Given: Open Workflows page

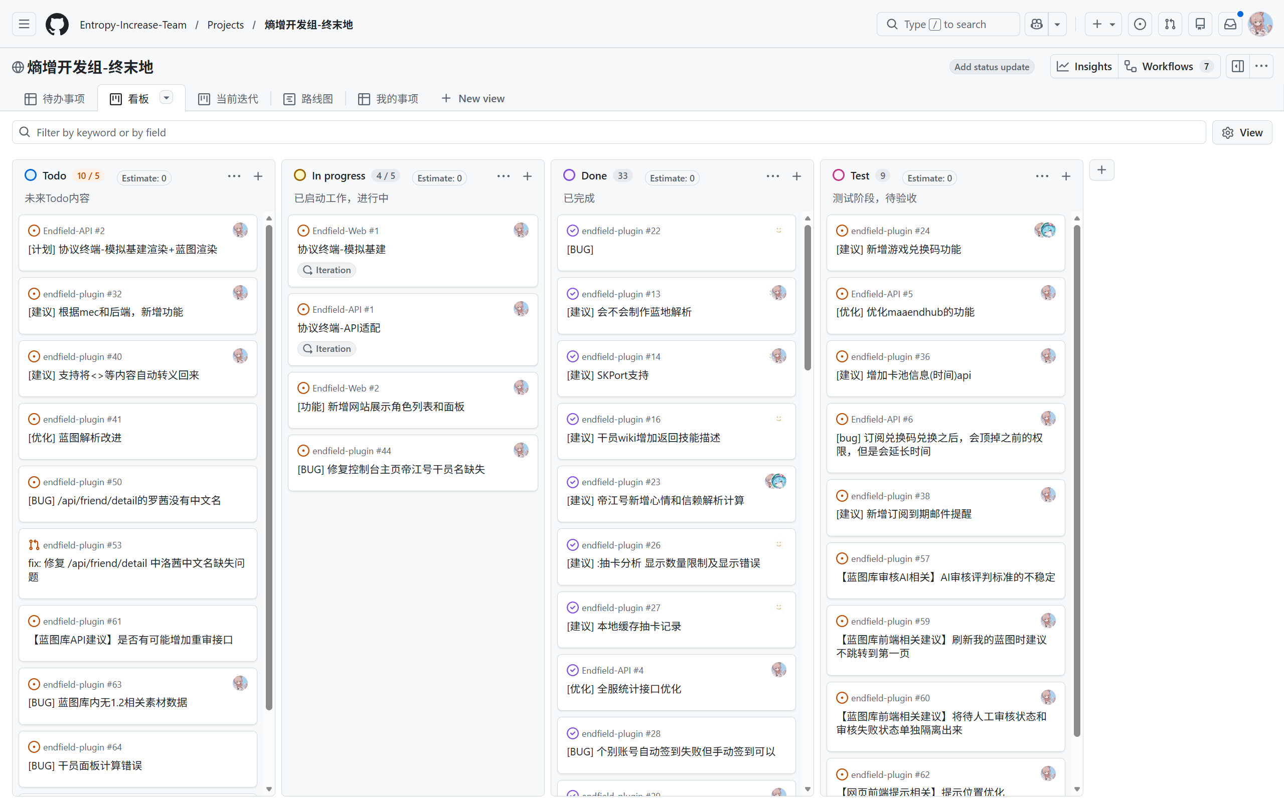Looking at the screenshot, I should coord(1170,66).
